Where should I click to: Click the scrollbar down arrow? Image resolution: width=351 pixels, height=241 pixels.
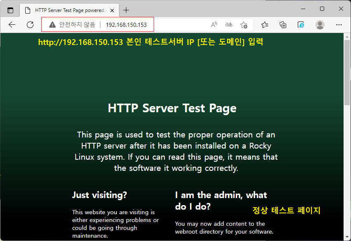click(347, 237)
